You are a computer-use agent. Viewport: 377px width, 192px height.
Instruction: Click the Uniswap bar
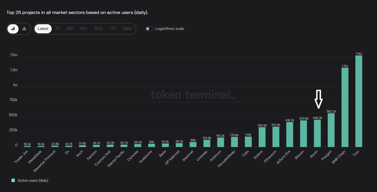tap(207, 143)
